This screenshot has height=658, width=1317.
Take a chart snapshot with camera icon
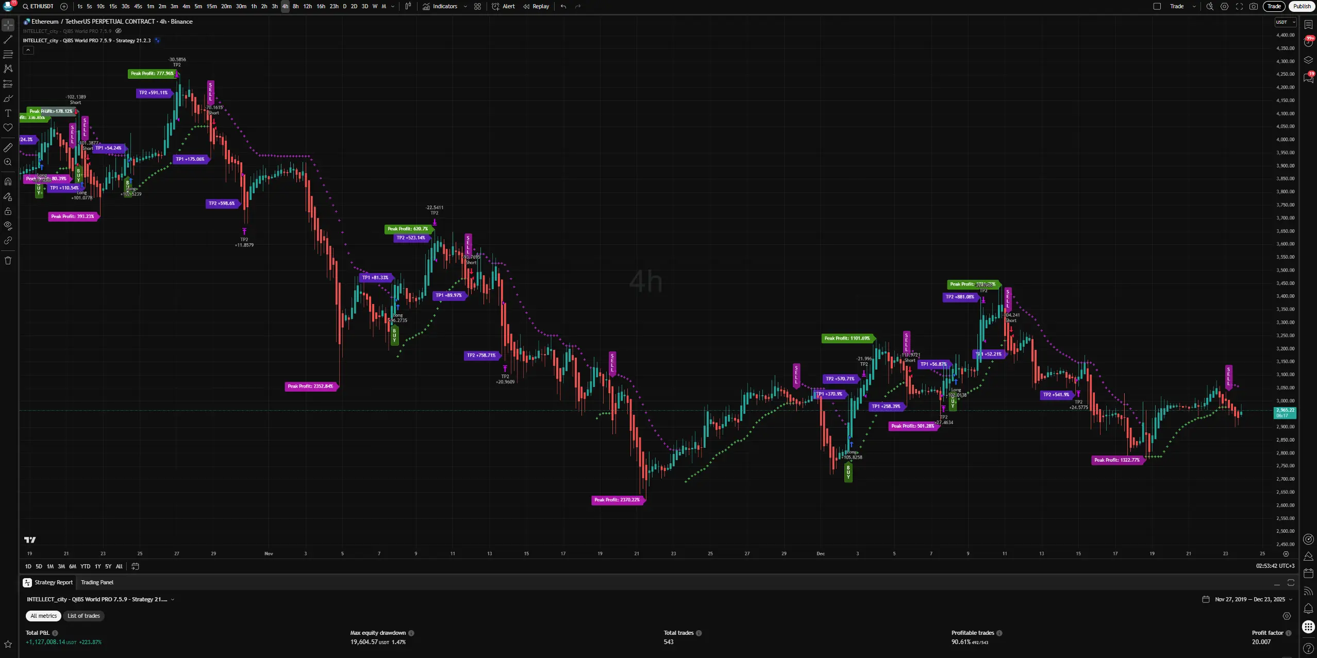click(1254, 6)
